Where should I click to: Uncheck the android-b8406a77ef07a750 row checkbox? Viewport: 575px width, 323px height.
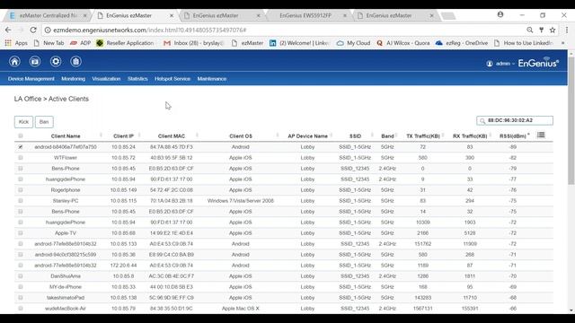pyautogui.click(x=21, y=147)
